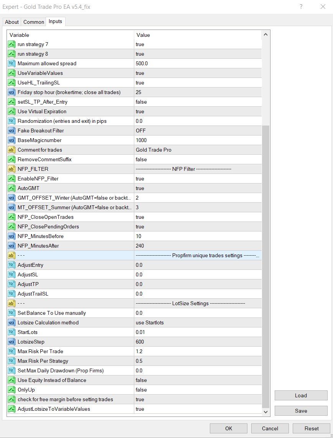Click the double-type icon for Maximum allowed spread

12,63
